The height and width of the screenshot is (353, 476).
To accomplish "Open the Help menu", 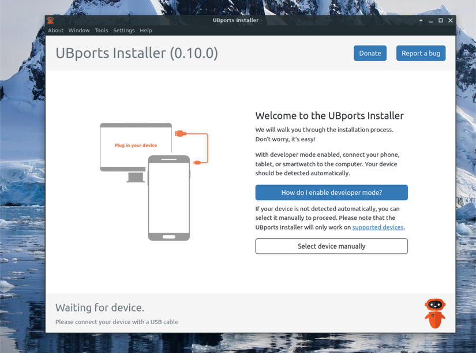I will (x=145, y=30).
